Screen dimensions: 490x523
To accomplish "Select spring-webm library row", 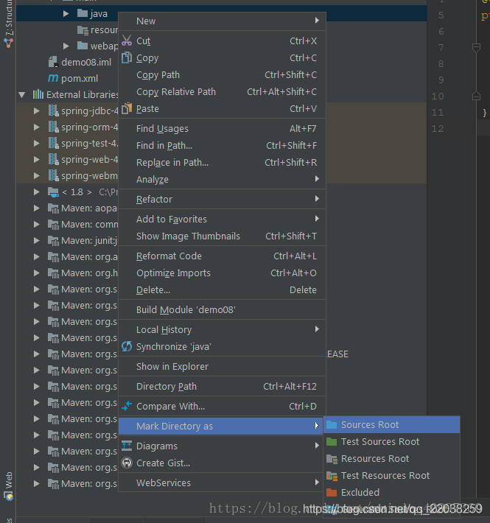I will click(67, 176).
